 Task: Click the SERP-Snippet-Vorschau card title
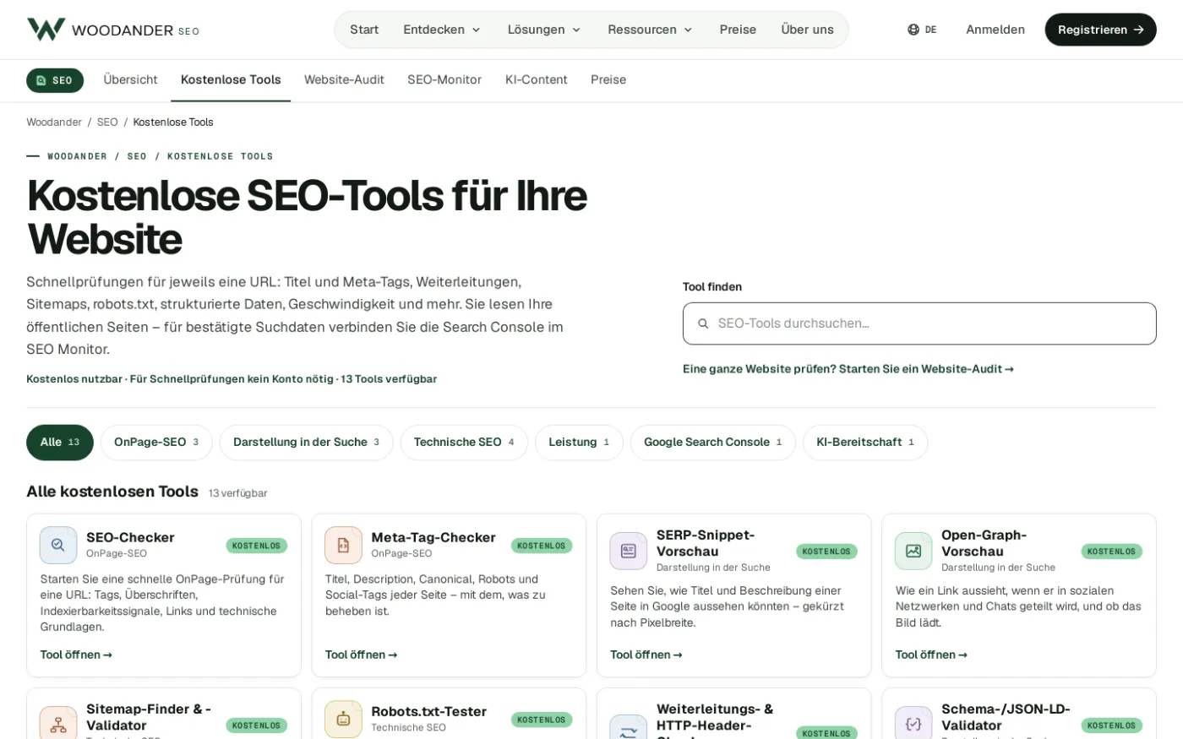pyautogui.click(x=706, y=543)
